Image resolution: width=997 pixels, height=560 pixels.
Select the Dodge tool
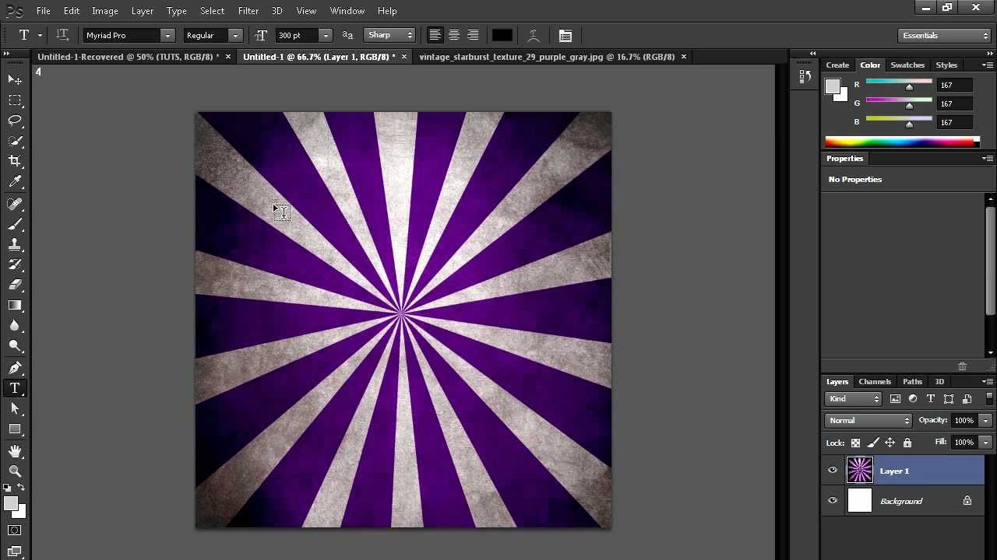click(15, 345)
